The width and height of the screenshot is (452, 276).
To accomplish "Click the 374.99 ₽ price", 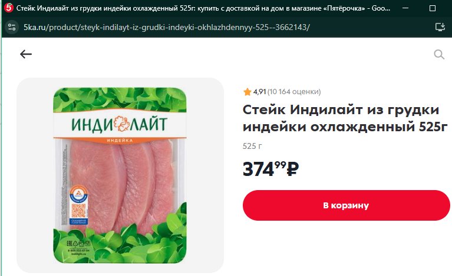I will point(270,169).
